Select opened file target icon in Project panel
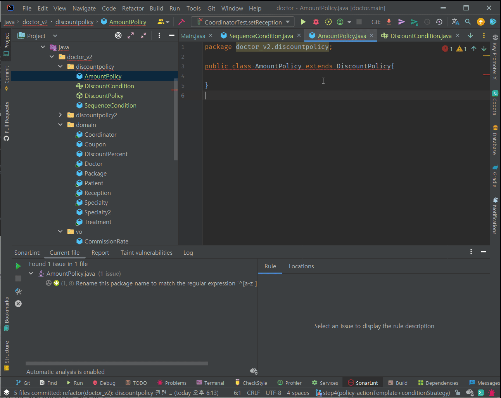 click(118, 35)
